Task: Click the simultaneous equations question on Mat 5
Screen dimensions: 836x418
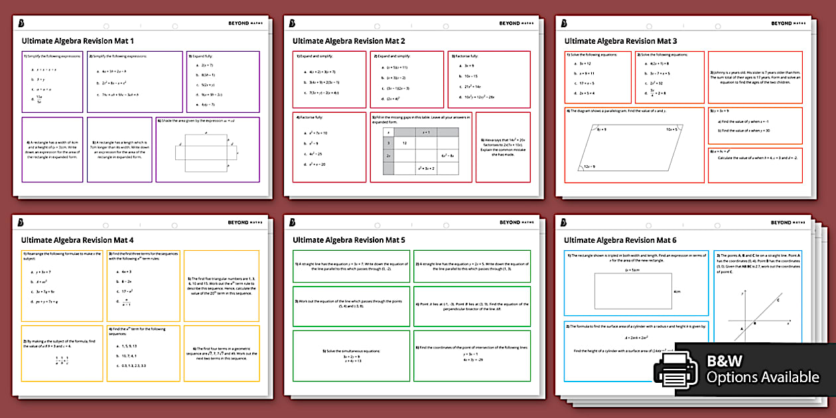Action: [352, 357]
